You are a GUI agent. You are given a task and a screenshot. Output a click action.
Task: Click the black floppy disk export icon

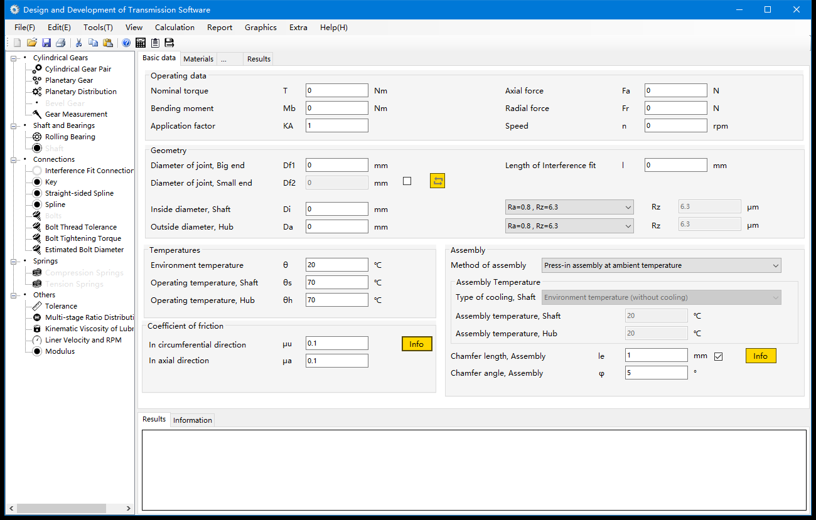169,43
